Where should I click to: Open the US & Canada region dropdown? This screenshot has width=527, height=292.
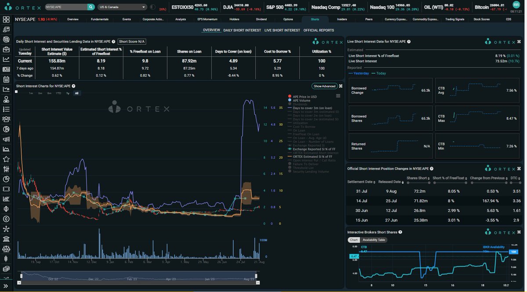click(123, 7)
